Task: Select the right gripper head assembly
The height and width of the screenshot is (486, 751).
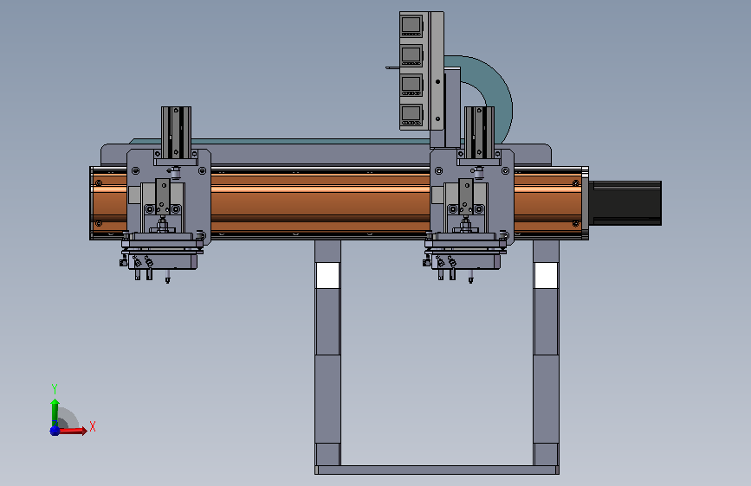Action: 463,257
